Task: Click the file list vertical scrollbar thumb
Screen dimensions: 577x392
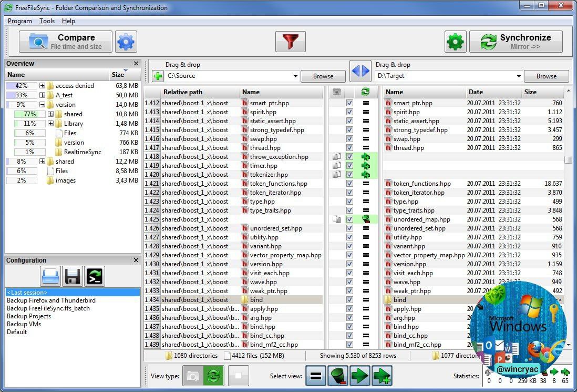Action: pyautogui.click(x=569, y=159)
